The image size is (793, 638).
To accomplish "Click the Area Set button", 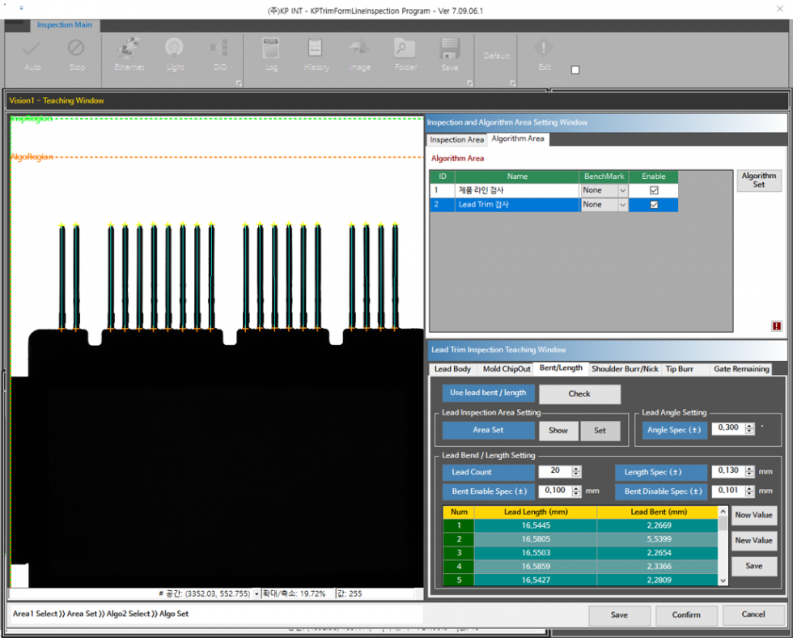I will 488,430.
